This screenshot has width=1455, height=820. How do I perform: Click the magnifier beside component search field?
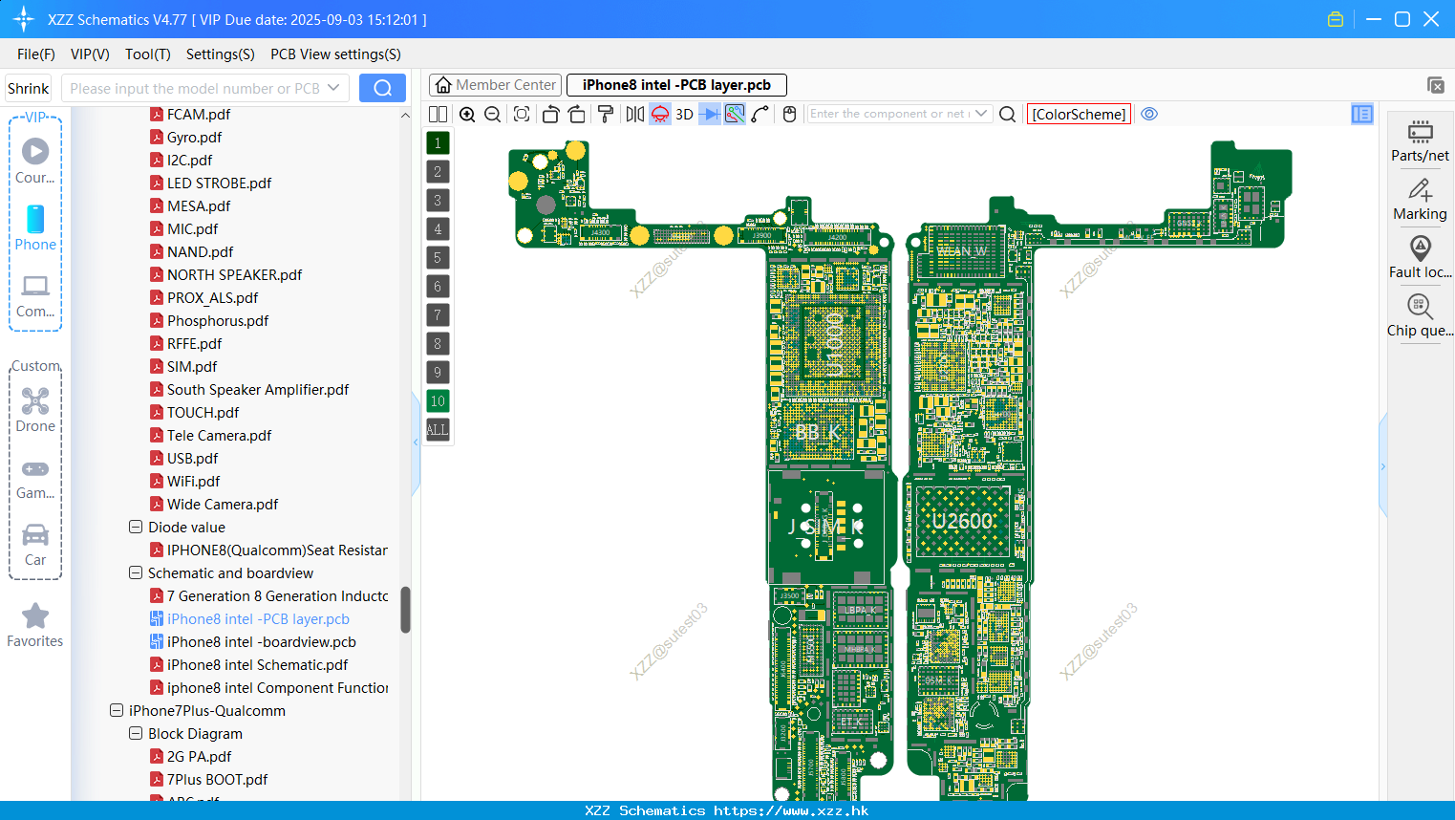(x=1007, y=114)
